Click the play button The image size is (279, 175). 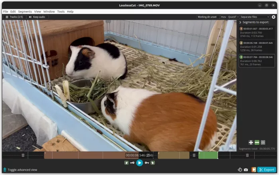(139, 163)
